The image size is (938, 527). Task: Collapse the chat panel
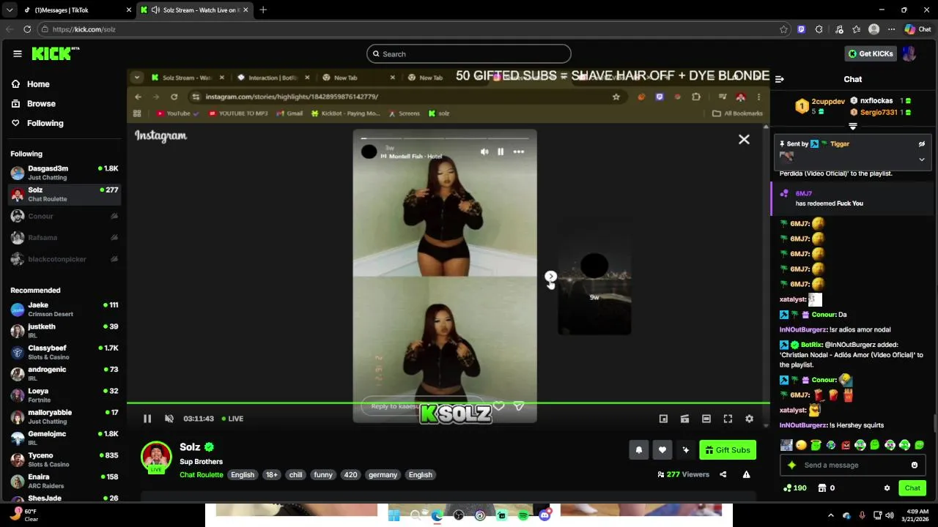780,79
